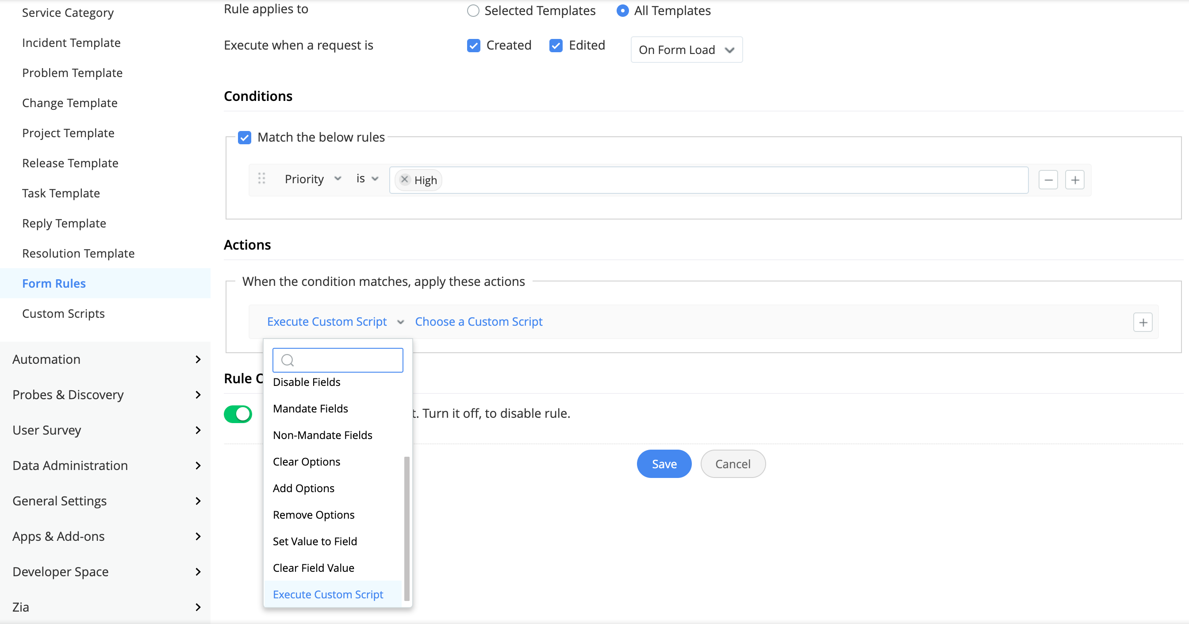Remove the High priority tag
This screenshot has width=1189, height=624.
pyautogui.click(x=404, y=180)
